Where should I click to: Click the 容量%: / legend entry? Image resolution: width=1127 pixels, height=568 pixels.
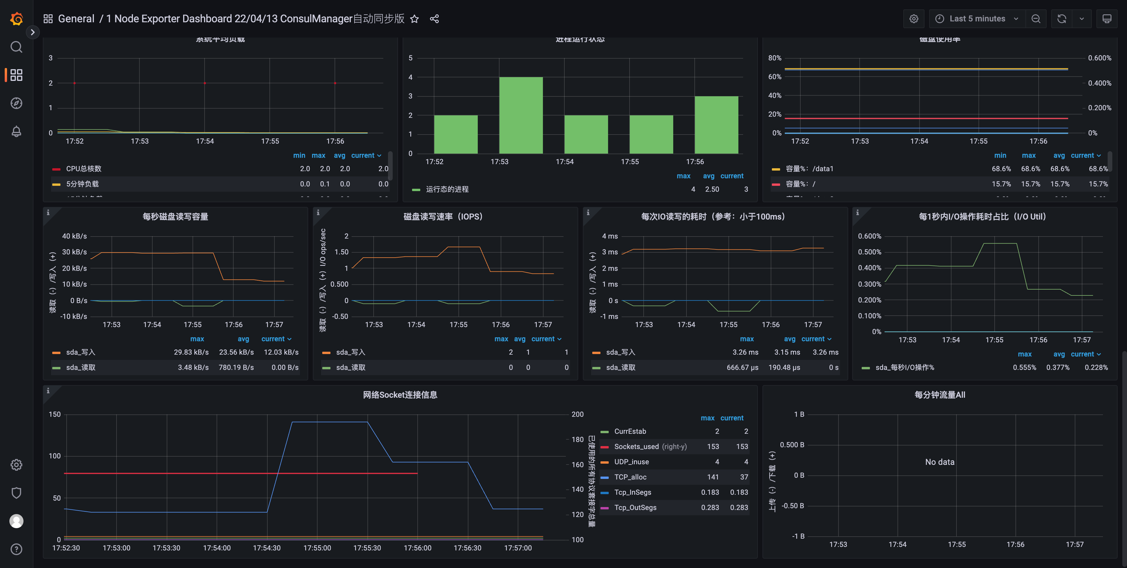(800, 184)
